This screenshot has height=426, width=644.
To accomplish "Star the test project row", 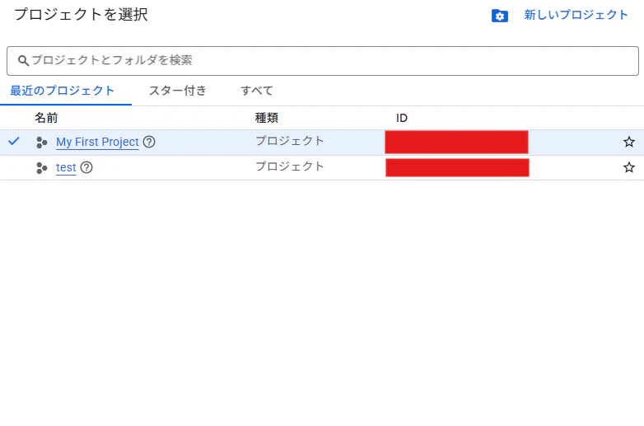I will pyautogui.click(x=629, y=167).
